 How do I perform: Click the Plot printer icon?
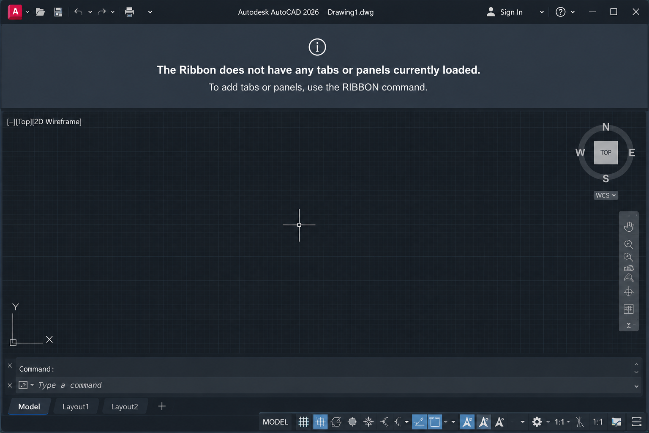pos(129,12)
